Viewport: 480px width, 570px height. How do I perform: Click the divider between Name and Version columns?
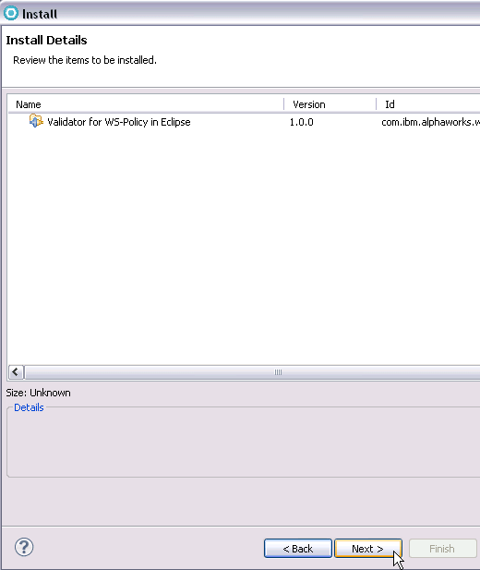point(283,104)
